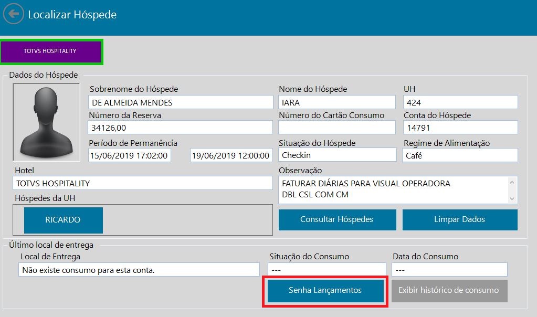
Task: Click the Hotel field
Action: [x=143, y=183]
